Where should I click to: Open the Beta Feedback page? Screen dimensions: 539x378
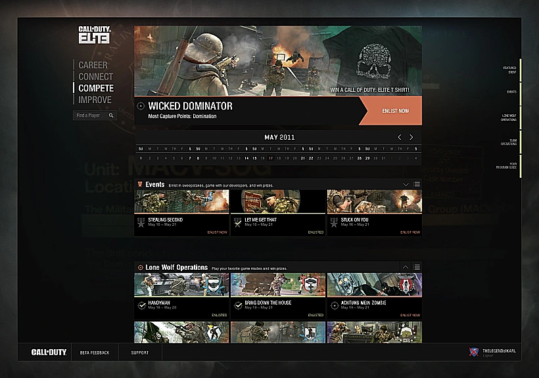tap(95, 352)
